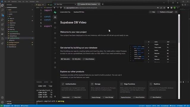Click the About Realtime button
This screenshot has height=107, width=190.
[x=156, y=97]
